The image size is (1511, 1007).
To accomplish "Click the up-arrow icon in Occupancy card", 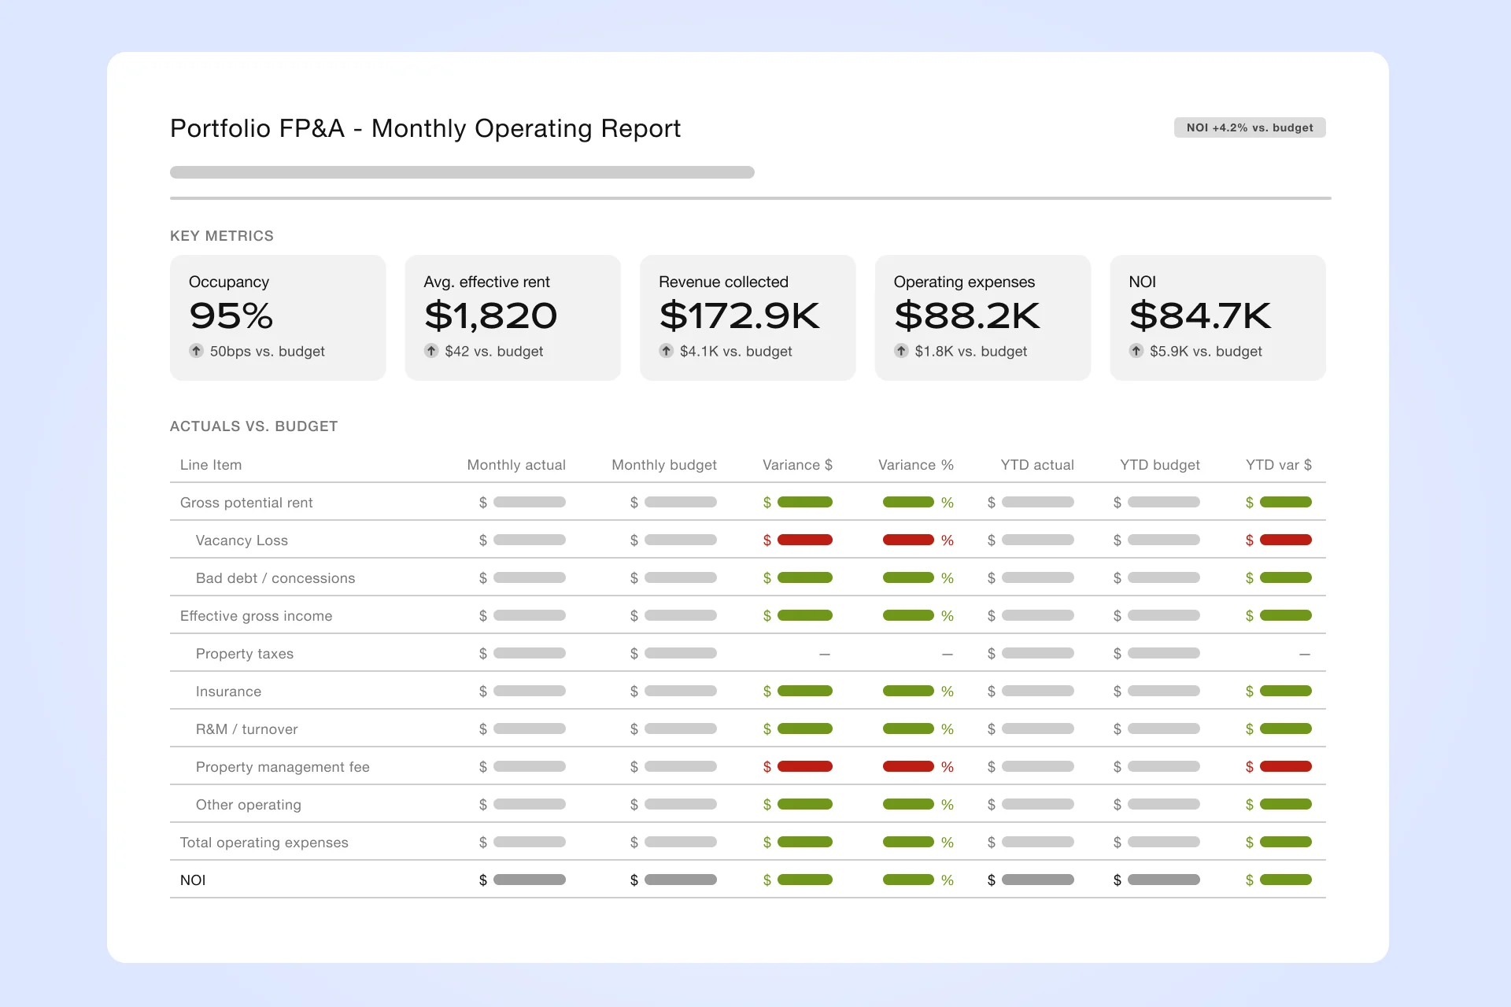I will click(196, 351).
